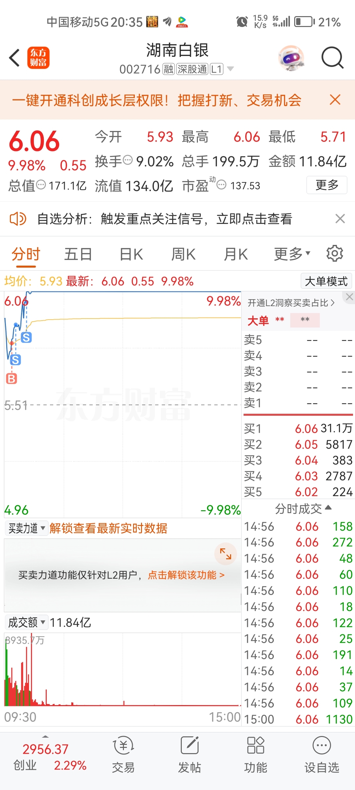Open the 更多 chart period dropdown
Screen dimensions: 355x790
[292, 254]
